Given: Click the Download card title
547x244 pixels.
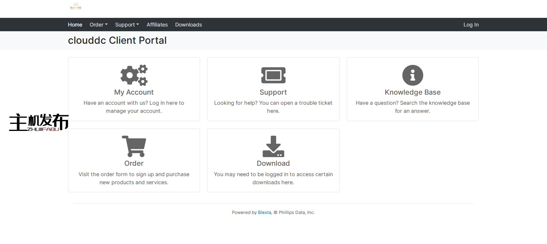Looking at the screenshot, I should click(x=273, y=163).
